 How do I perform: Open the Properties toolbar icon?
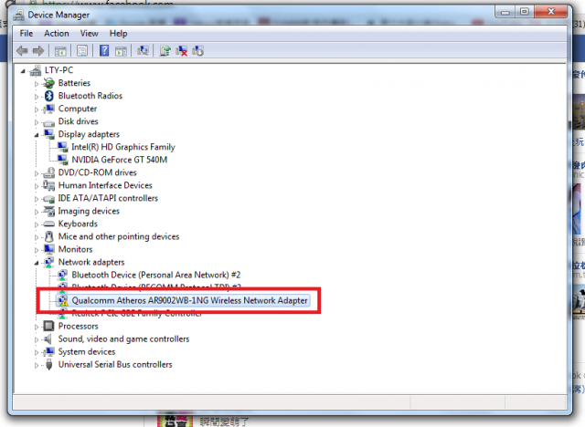(x=82, y=50)
